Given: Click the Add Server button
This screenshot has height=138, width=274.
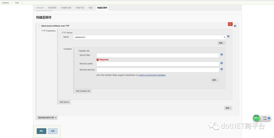Looking at the screenshot, I should [x=64, y=102].
